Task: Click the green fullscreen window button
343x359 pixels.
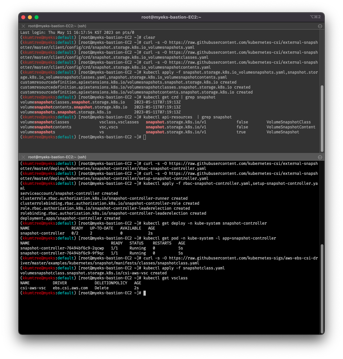Action: [x=37, y=17]
